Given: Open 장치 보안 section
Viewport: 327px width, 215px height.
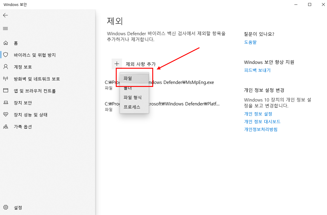Looking at the screenshot, I should tap(23, 103).
